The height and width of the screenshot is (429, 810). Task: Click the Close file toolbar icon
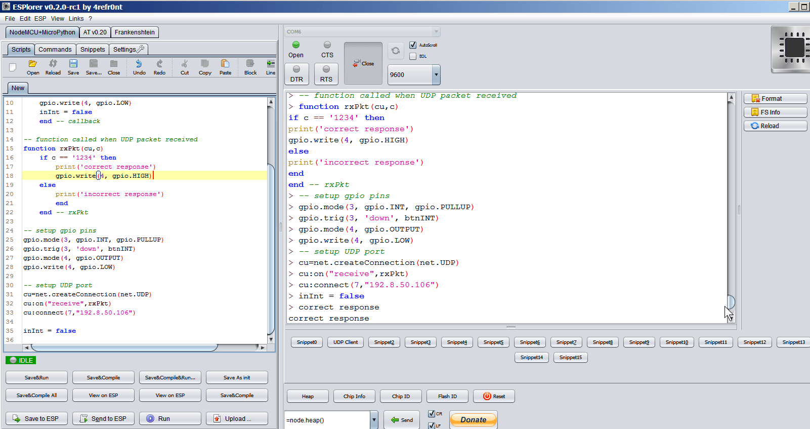[114, 67]
